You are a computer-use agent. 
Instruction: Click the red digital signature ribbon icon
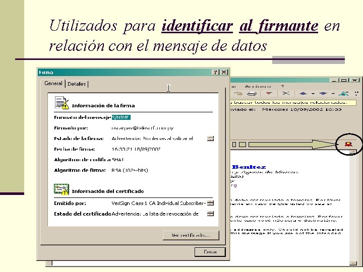tap(348, 145)
